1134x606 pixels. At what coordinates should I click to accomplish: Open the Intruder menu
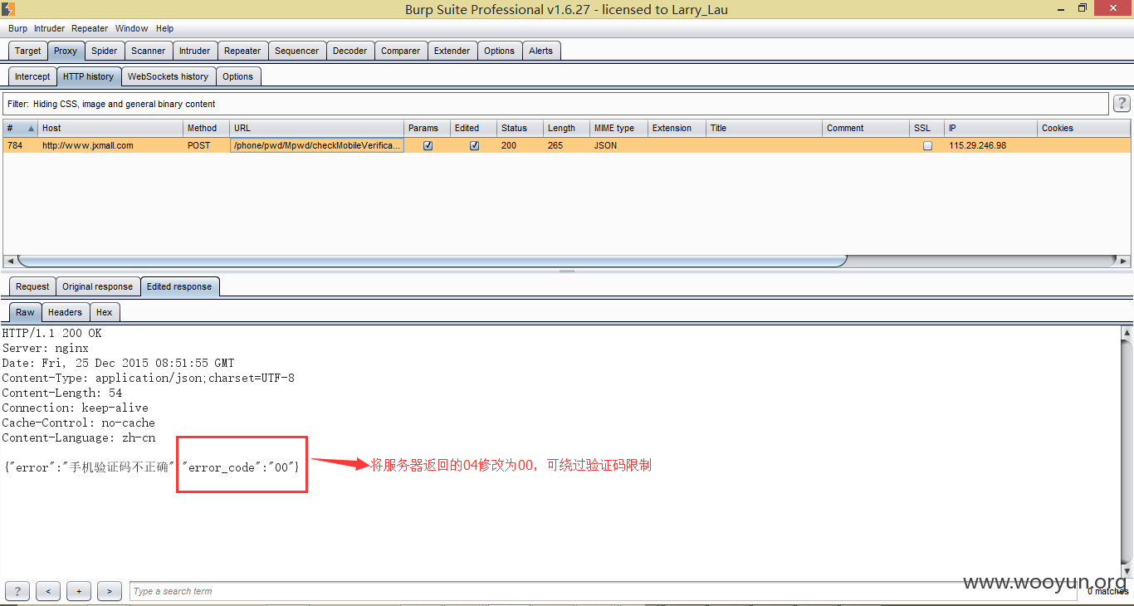(49, 28)
